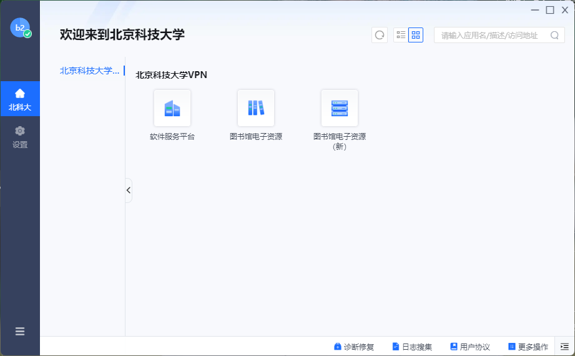Open 用户协议 link
Image resolution: width=575 pixels, height=356 pixels.
click(470, 347)
